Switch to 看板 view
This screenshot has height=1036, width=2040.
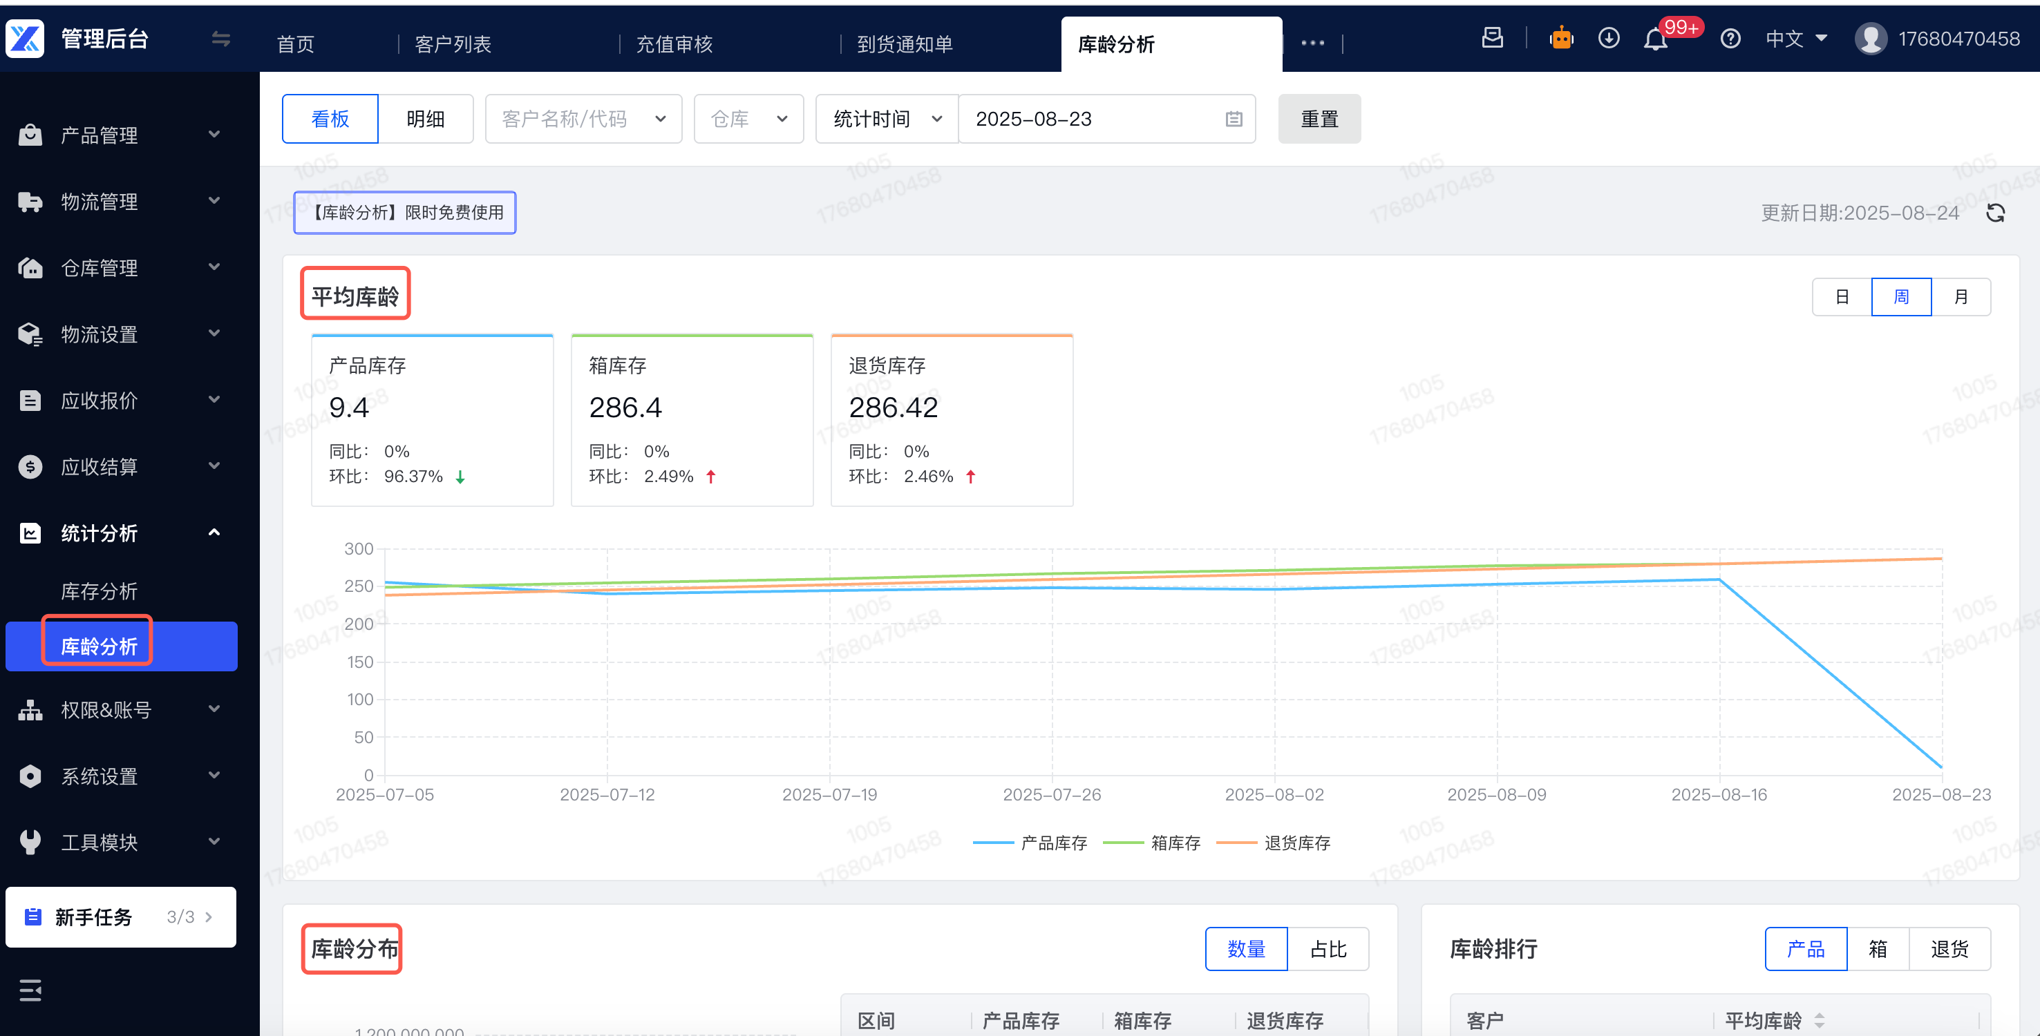click(330, 119)
